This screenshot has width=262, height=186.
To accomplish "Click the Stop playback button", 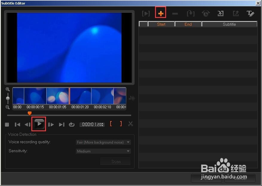I will point(7,124).
